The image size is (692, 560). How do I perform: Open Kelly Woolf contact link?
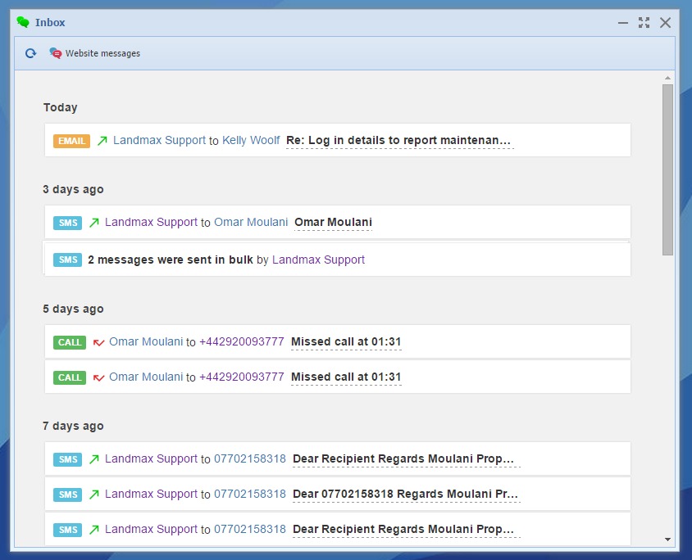point(251,140)
